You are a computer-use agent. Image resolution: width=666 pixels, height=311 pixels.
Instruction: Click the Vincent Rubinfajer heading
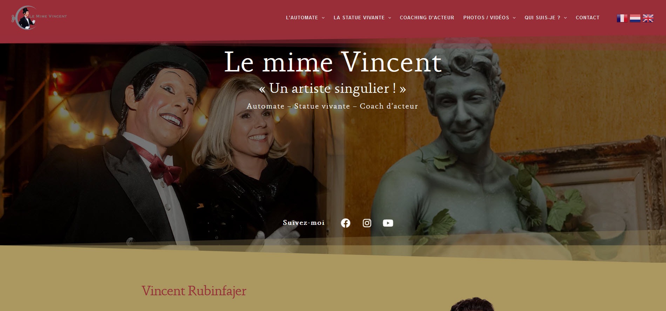[x=194, y=291]
